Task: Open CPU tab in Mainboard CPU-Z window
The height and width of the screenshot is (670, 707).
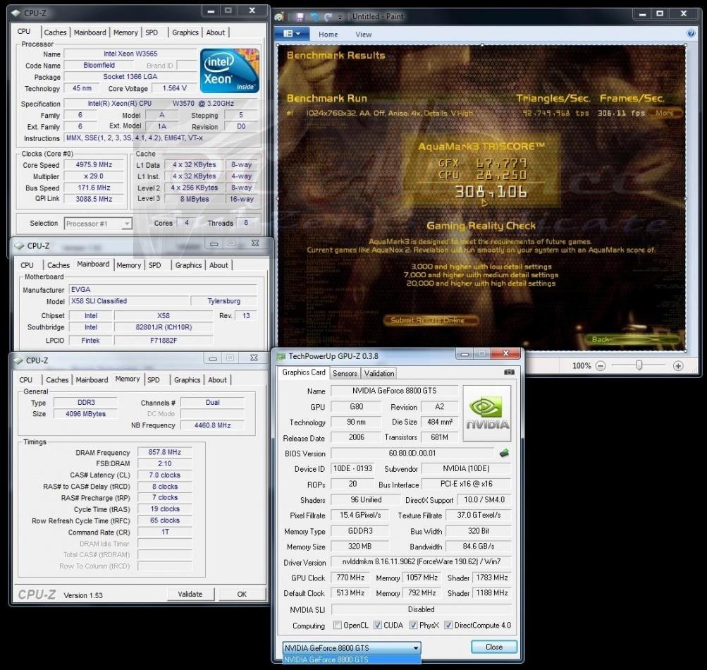Action: pos(27,265)
